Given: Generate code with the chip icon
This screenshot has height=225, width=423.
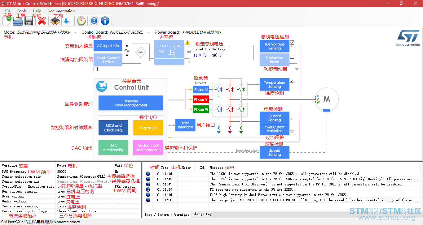Looking at the screenshot, I should click(55, 21).
